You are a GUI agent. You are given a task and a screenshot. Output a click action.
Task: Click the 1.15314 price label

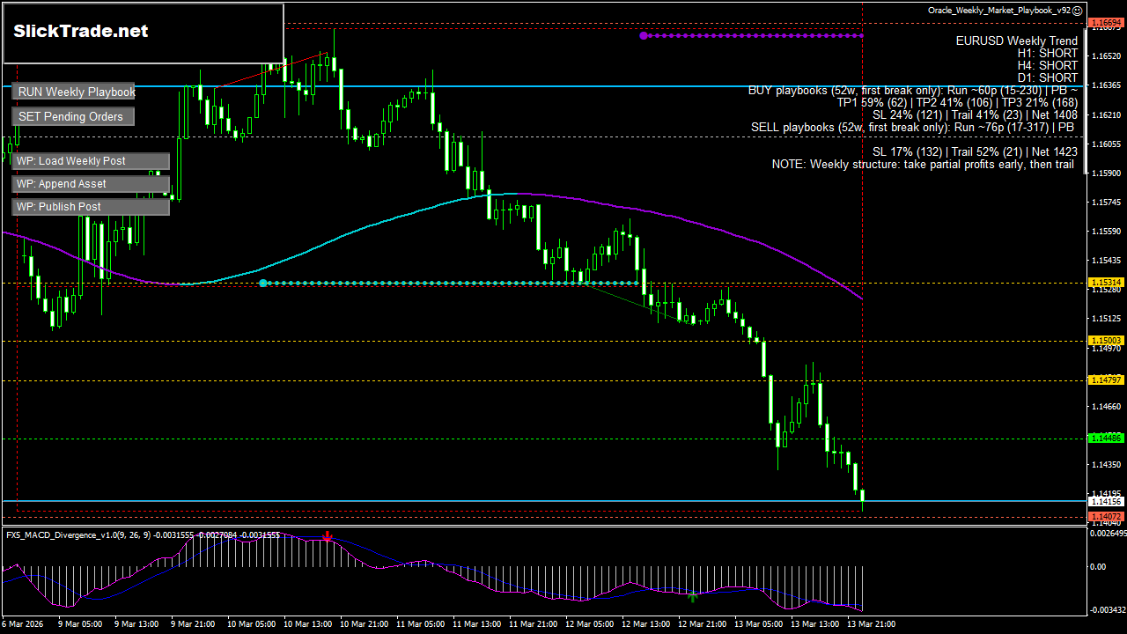[1106, 283]
